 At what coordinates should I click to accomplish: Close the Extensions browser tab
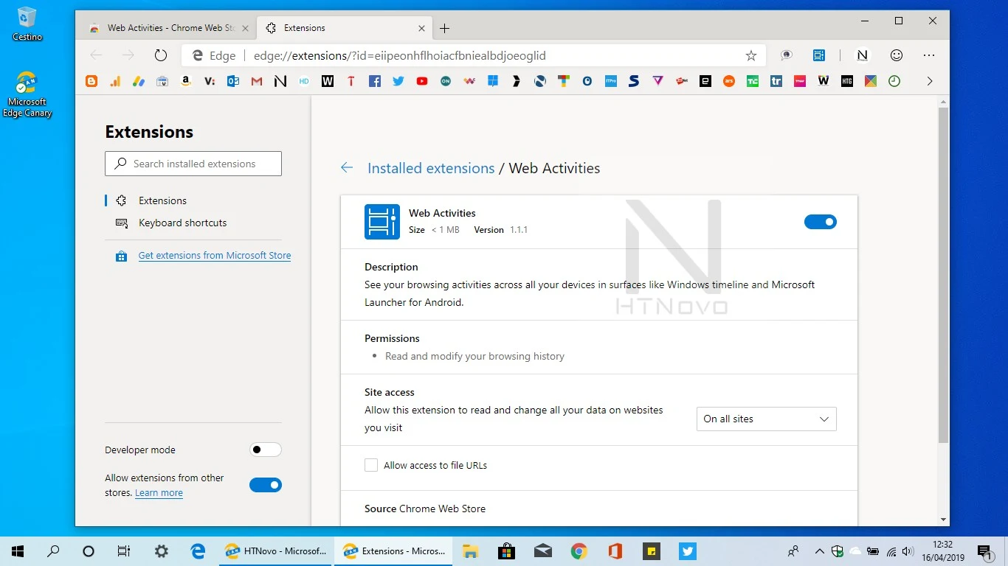click(x=421, y=28)
